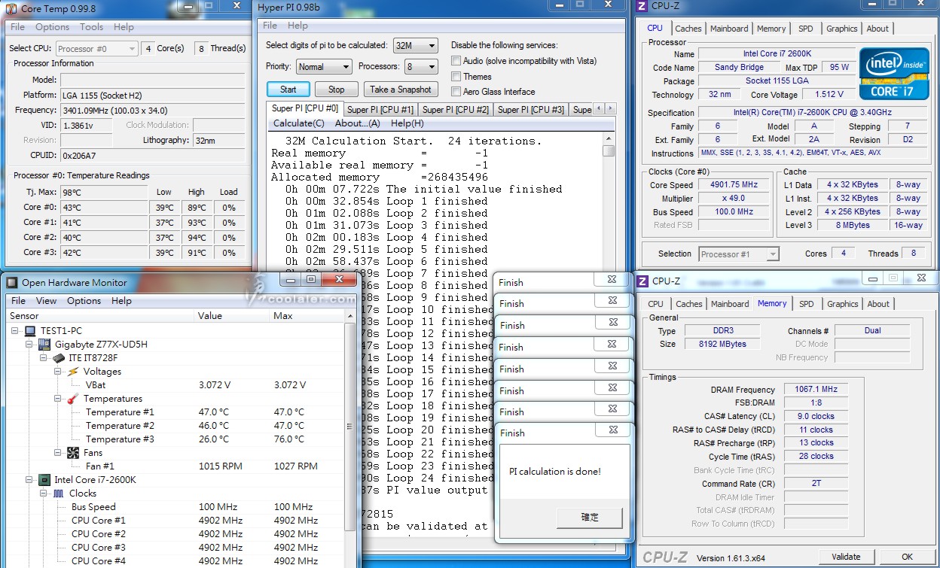The width and height of the screenshot is (940, 568).
Task: Open the View menu in Open Hardware Monitor
Action: tap(46, 301)
